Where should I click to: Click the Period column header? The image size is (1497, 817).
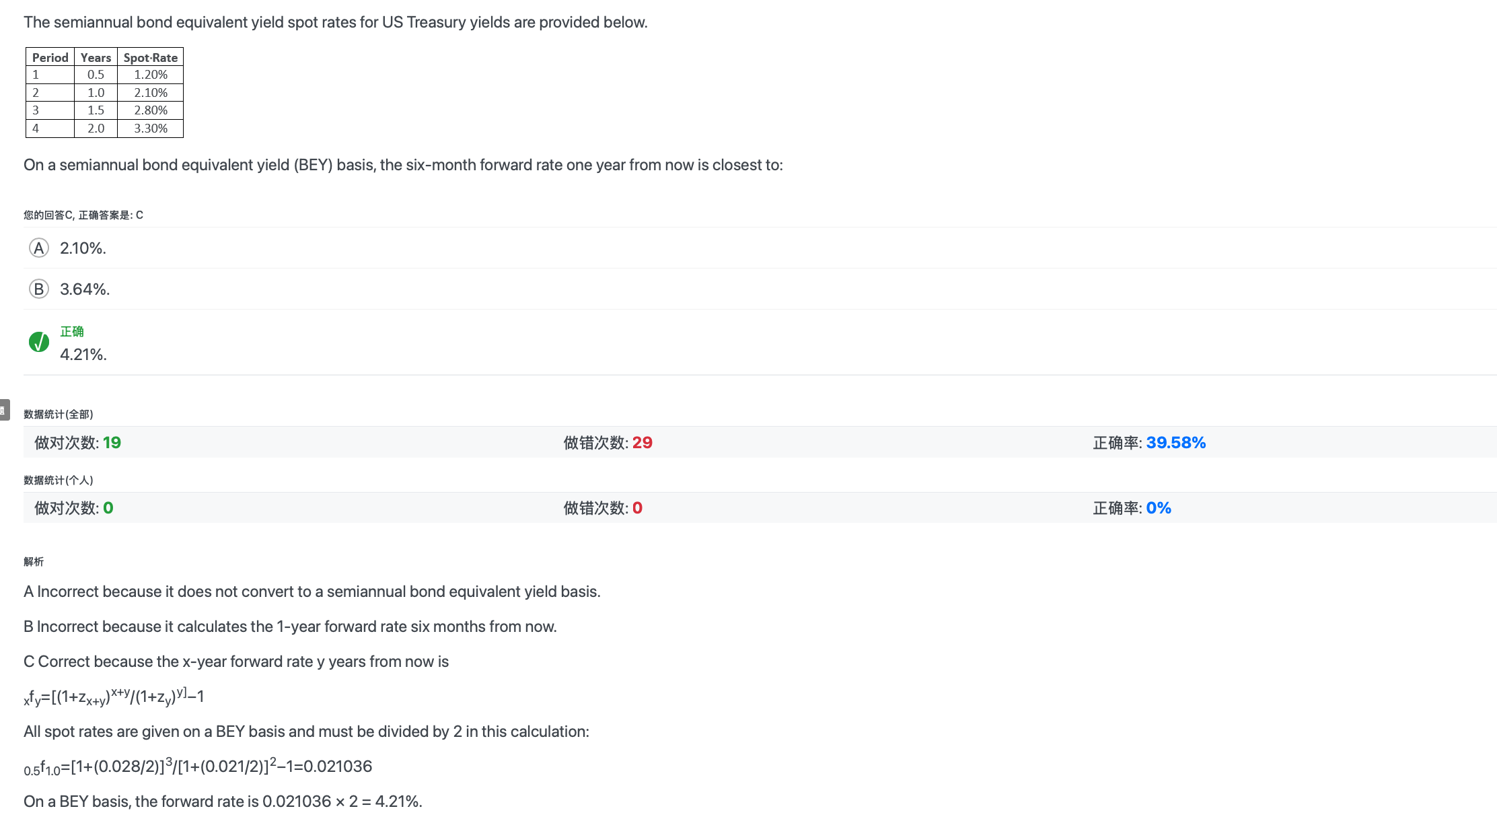[50, 57]
